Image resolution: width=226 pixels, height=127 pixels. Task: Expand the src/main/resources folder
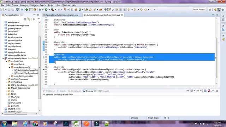(x=6, y=79)
